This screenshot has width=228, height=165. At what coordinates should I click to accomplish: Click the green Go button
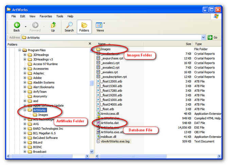[212, 37]
